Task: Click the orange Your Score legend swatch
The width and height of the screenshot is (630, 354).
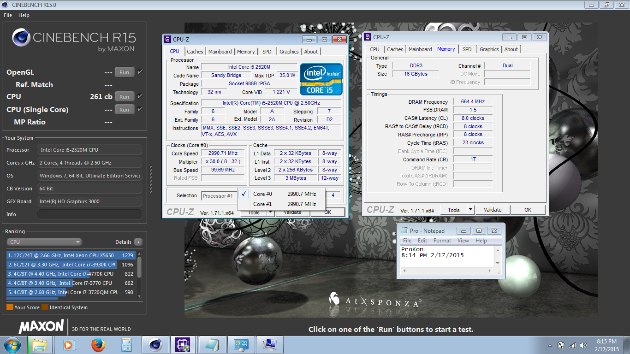Action: pyautogui.click(x=10, y=307)
